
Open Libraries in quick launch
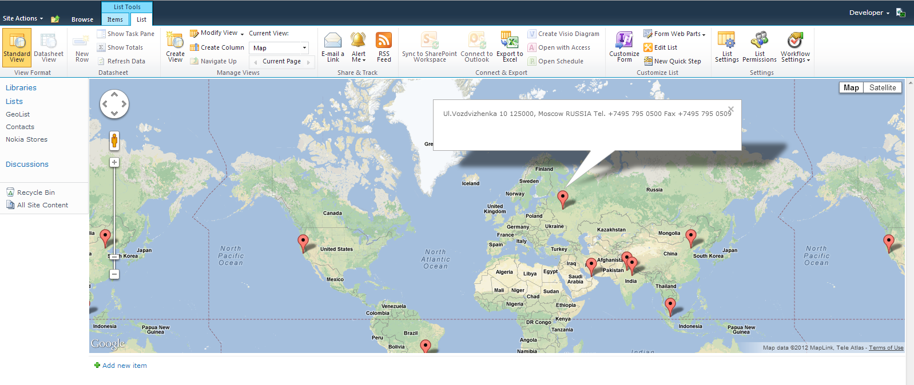pyautogui.click(x=21, y=87)
